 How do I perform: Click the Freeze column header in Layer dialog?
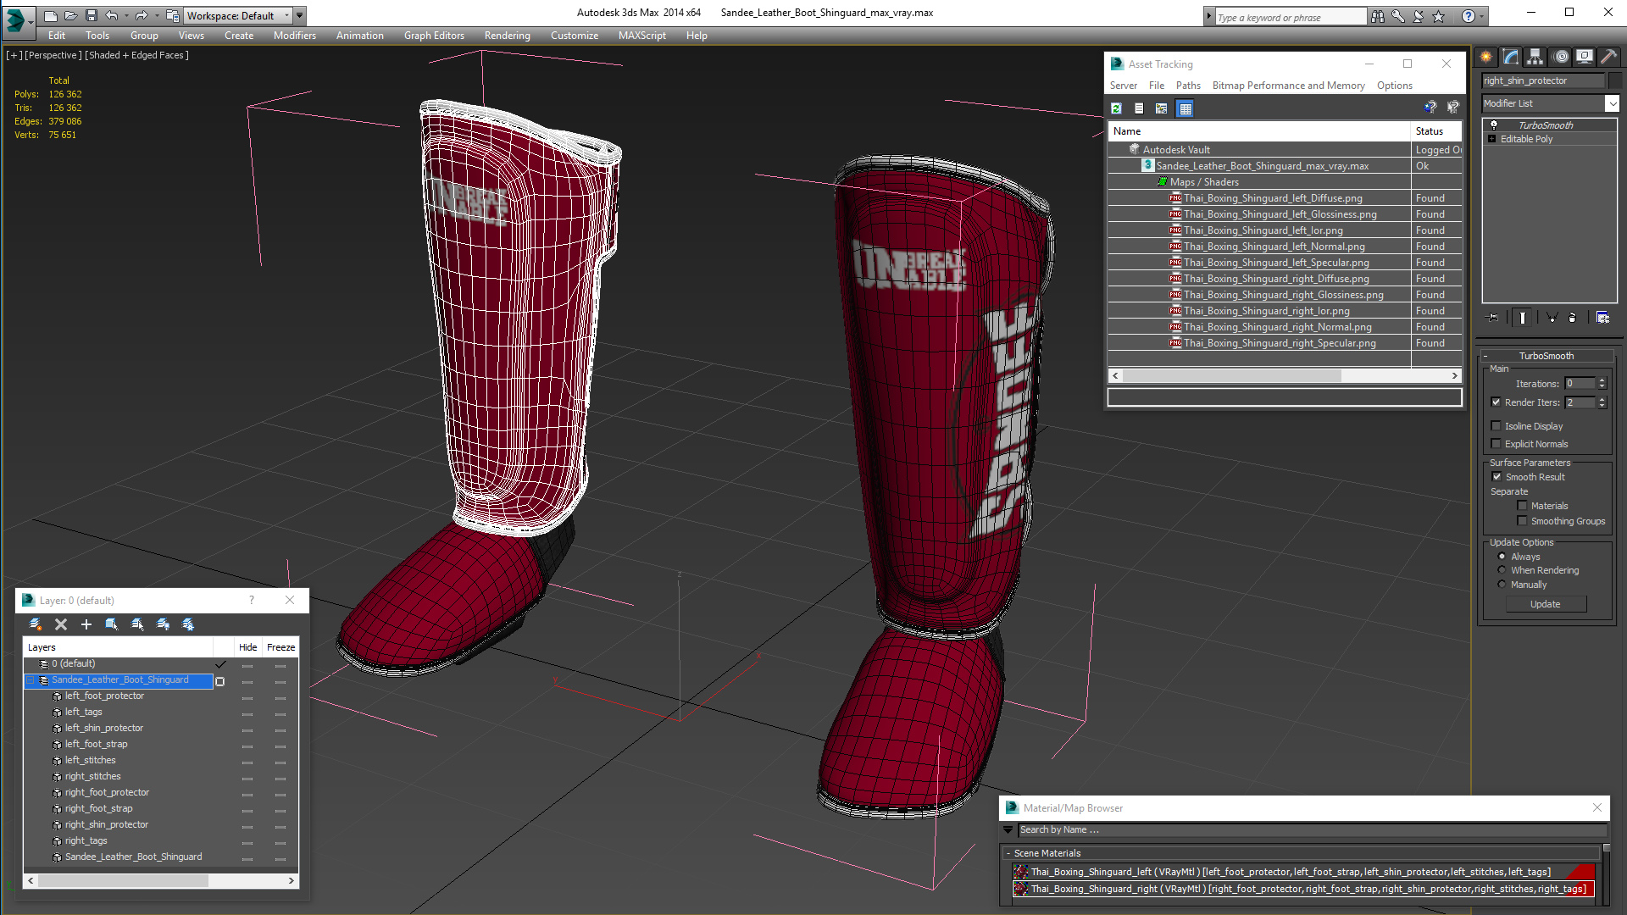[280, 647]
